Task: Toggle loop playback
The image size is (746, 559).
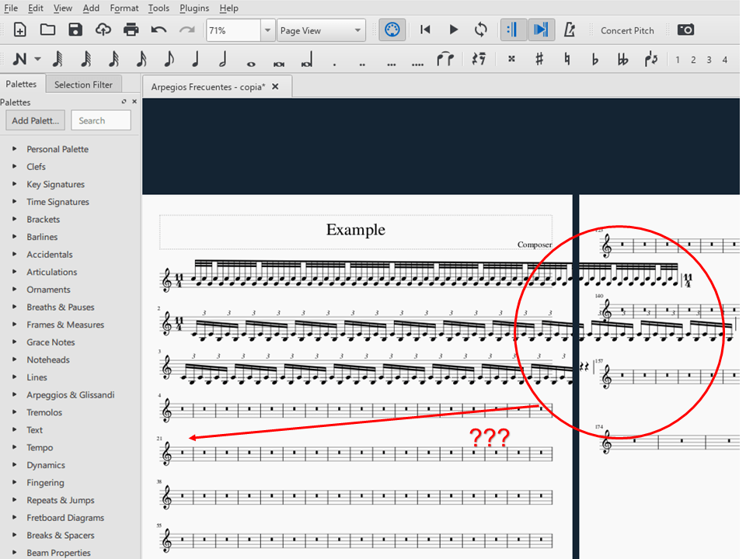Action: coord(480,30)
